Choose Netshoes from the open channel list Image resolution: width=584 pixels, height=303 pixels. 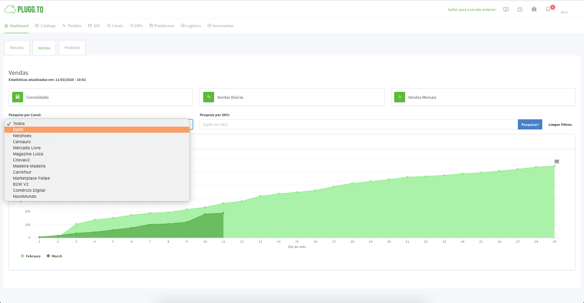[22, 136]
